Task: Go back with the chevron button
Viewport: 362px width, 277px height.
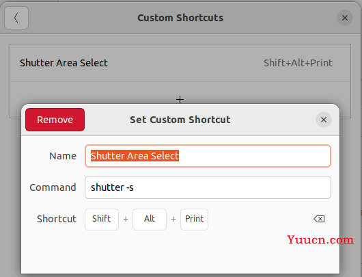Action: pyautogui.click(x=16, y=18)
